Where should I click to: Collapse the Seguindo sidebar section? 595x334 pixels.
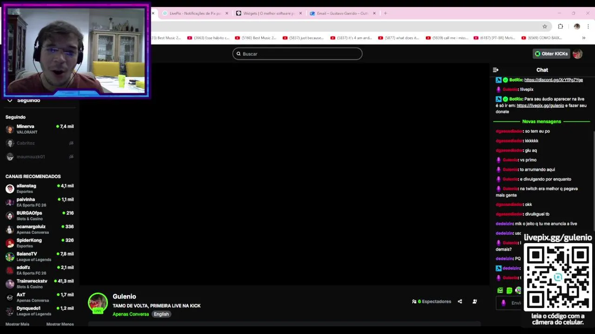(x=10, y=100)
